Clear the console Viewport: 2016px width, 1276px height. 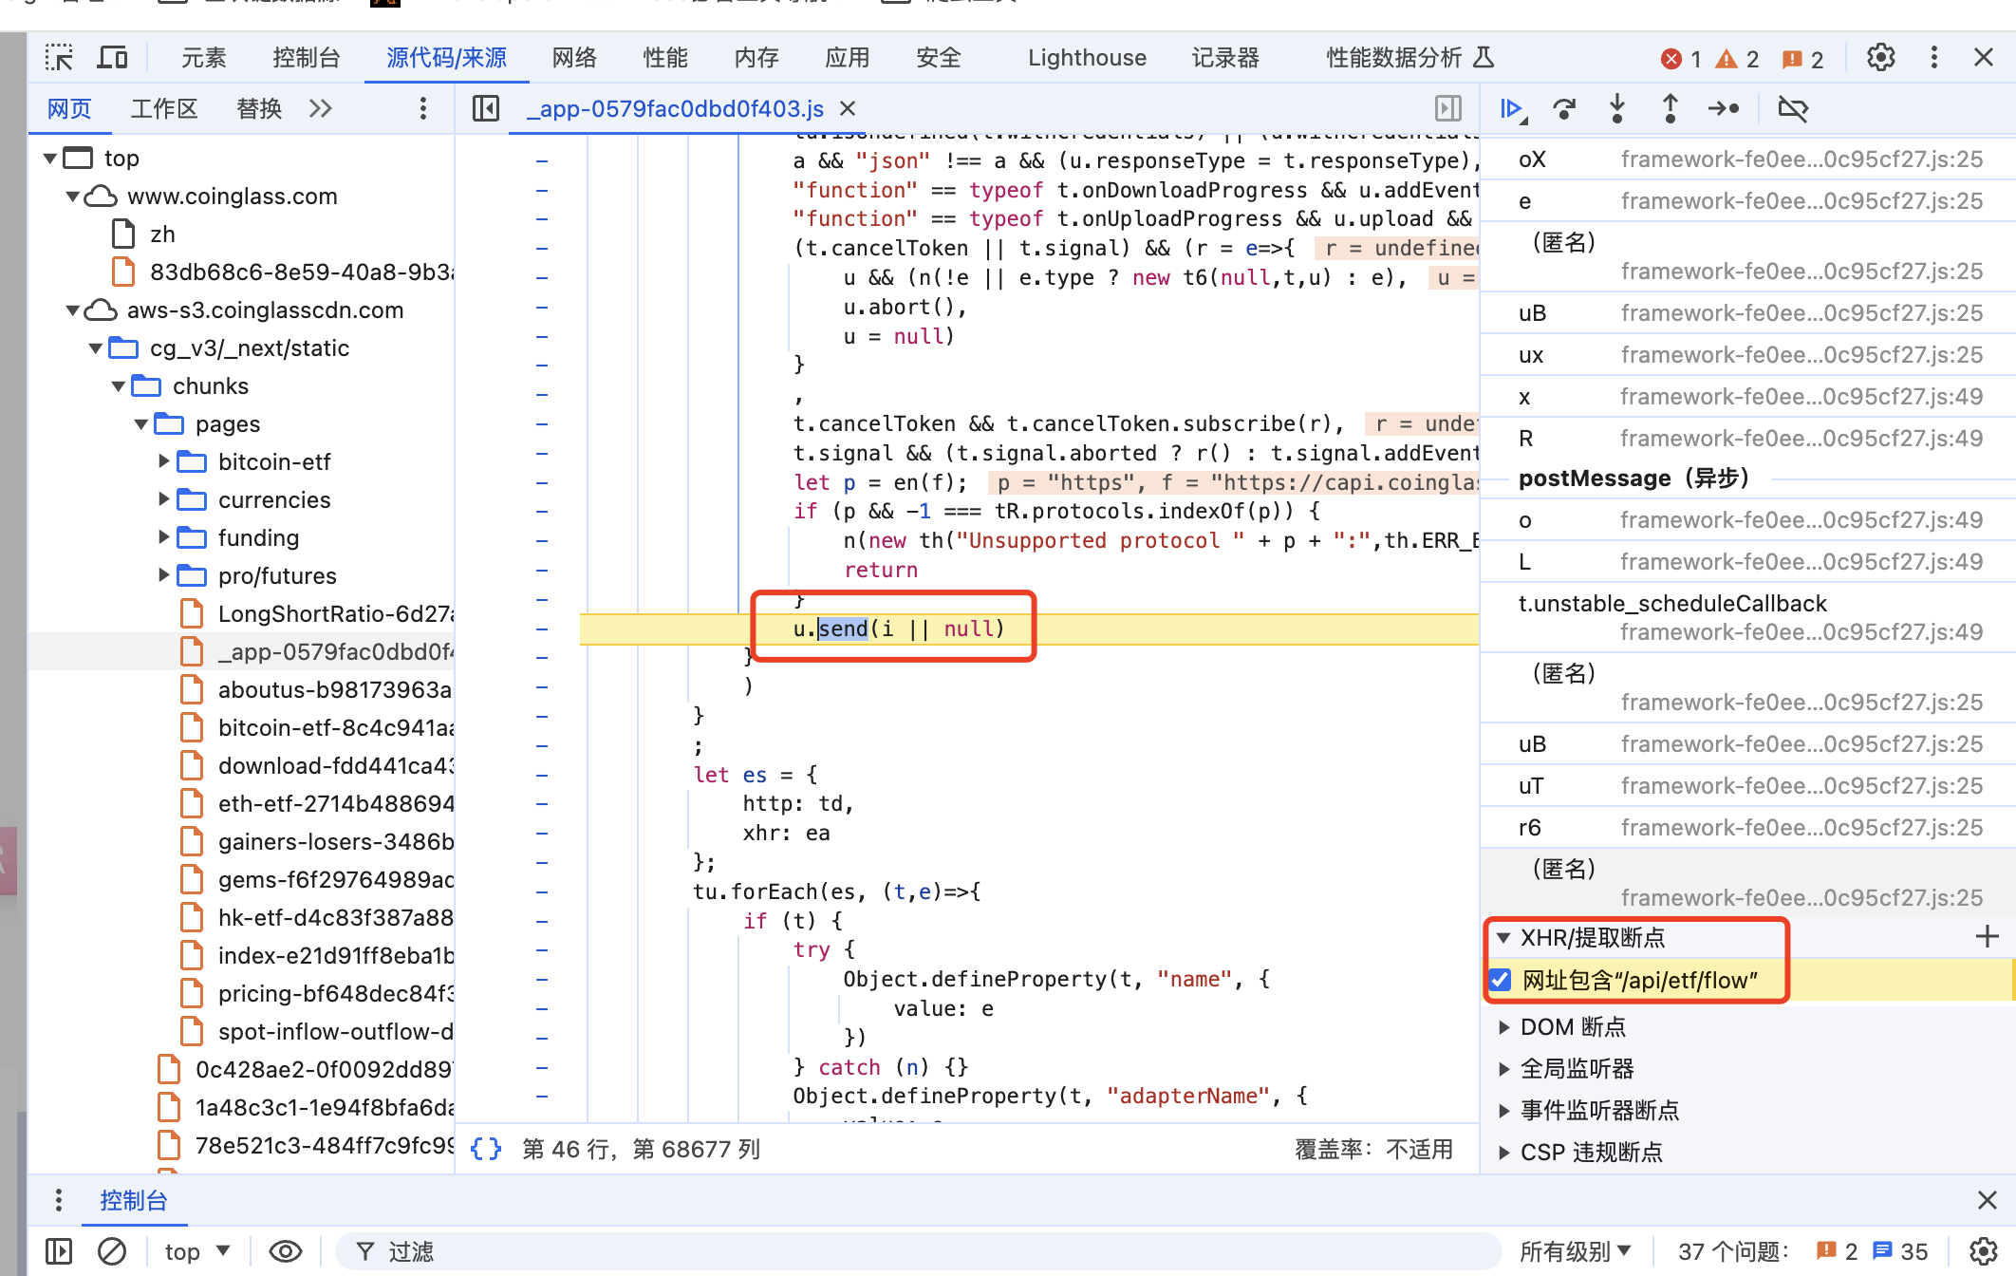tap(112, 1251)
